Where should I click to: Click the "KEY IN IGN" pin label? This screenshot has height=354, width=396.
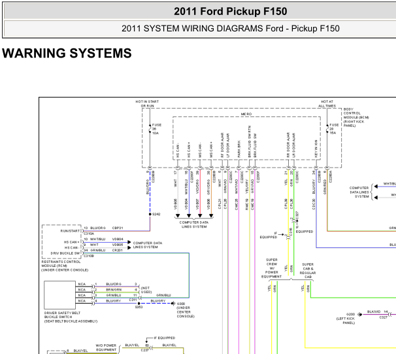pyautogui.click(x=316, y=149)
